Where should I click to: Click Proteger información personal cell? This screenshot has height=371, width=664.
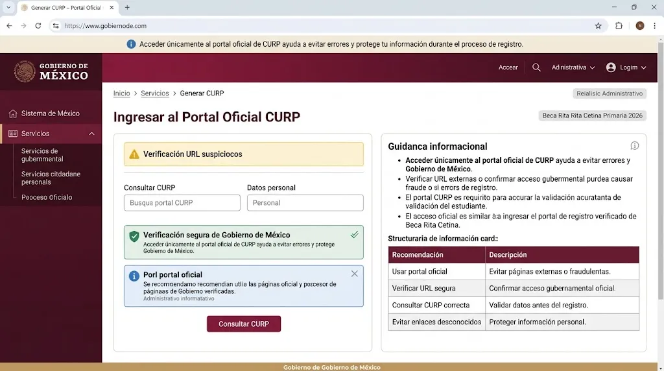(562, 322)
